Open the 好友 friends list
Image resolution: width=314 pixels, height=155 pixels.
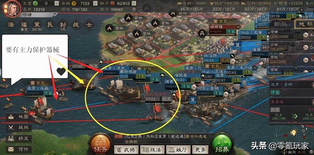pyautogui.click(x=19, y=139)
